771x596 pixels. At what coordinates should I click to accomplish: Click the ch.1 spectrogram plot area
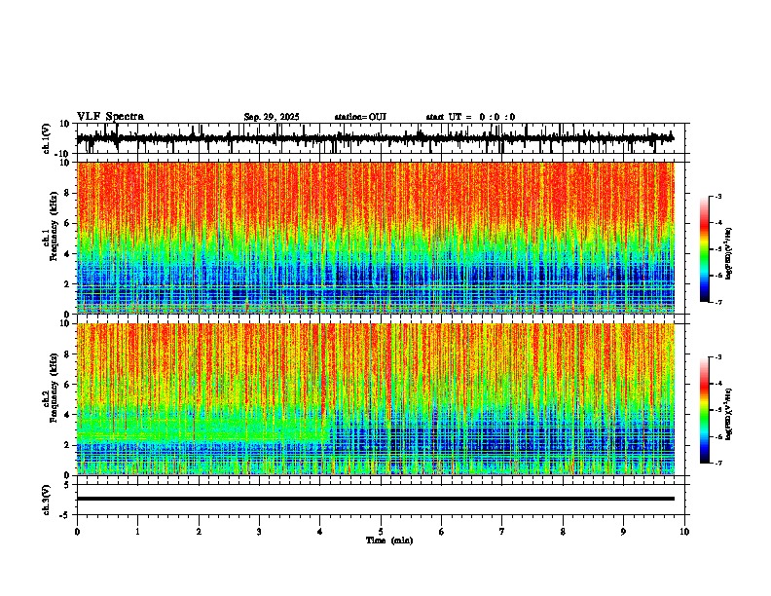[x=376, y=238]
